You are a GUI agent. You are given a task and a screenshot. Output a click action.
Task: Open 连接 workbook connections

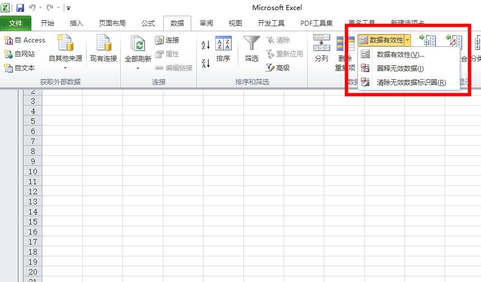point(167,40)
